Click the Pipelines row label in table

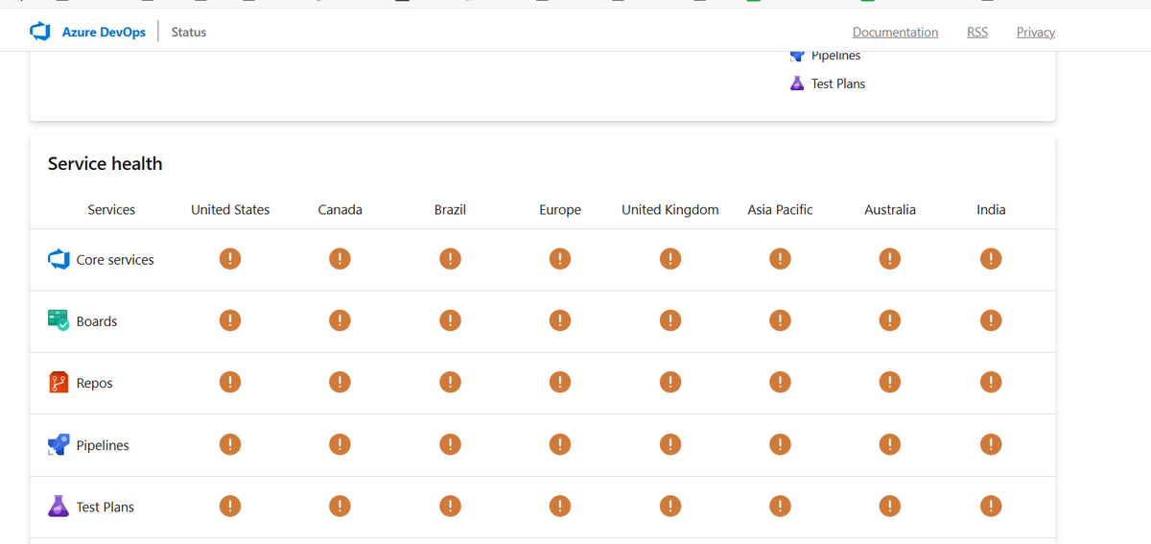(x=103, y=445)
